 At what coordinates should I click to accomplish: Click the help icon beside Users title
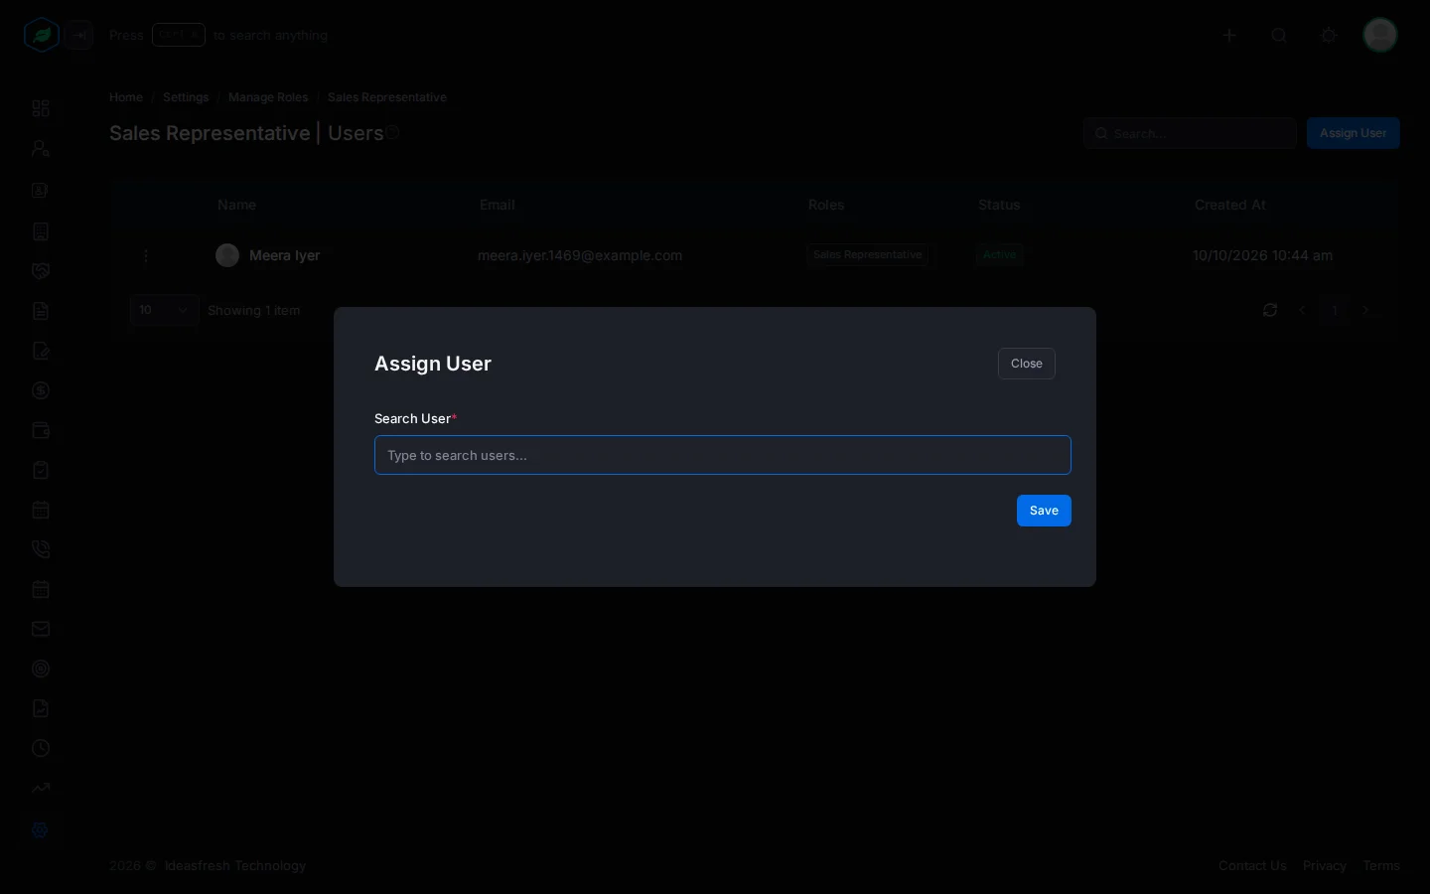pyautogui.click(x=392, y=132)
